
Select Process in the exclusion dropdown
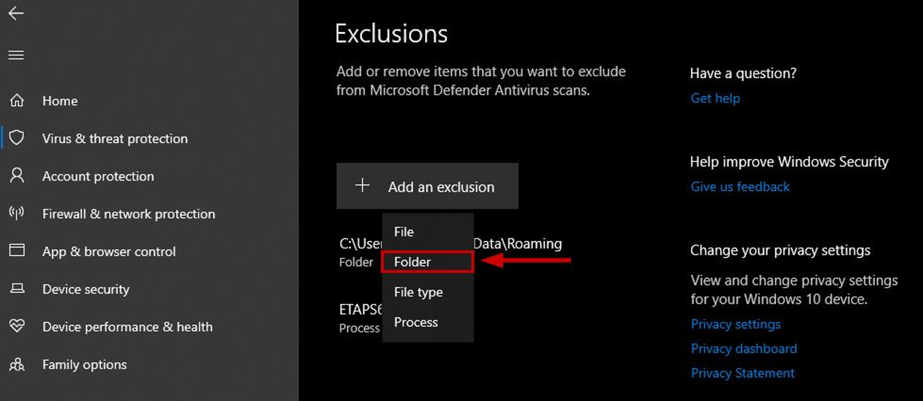[x=415, y=322]
